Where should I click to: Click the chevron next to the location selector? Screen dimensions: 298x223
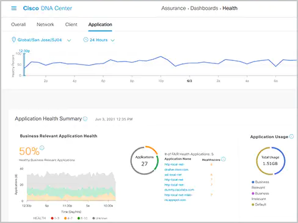pos(69,40)
